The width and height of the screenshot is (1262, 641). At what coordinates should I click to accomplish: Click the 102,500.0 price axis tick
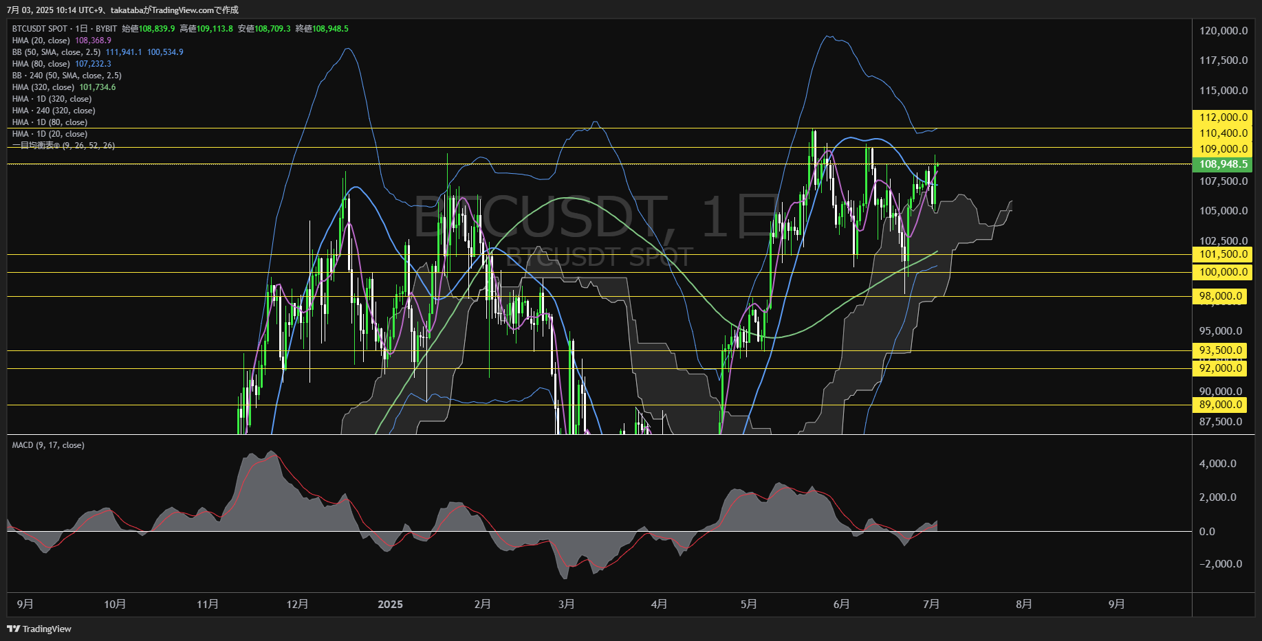point(1223,241)
